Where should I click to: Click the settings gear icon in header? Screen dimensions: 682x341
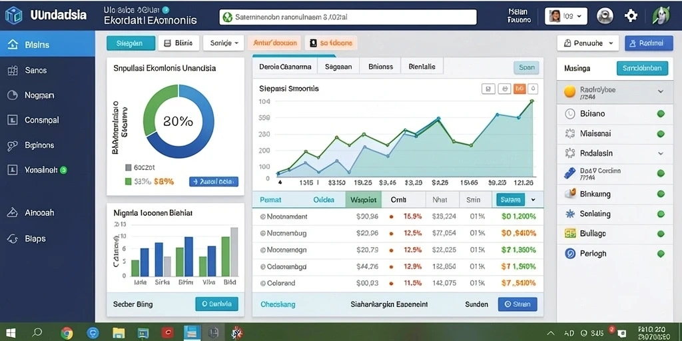631,16
